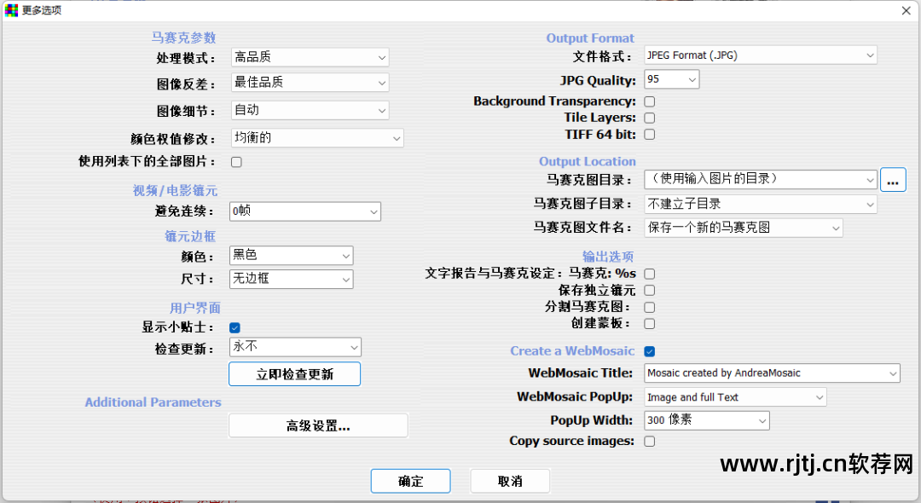Expand the 文件格式 JPEG Format dropdown

tap(760, 55)
